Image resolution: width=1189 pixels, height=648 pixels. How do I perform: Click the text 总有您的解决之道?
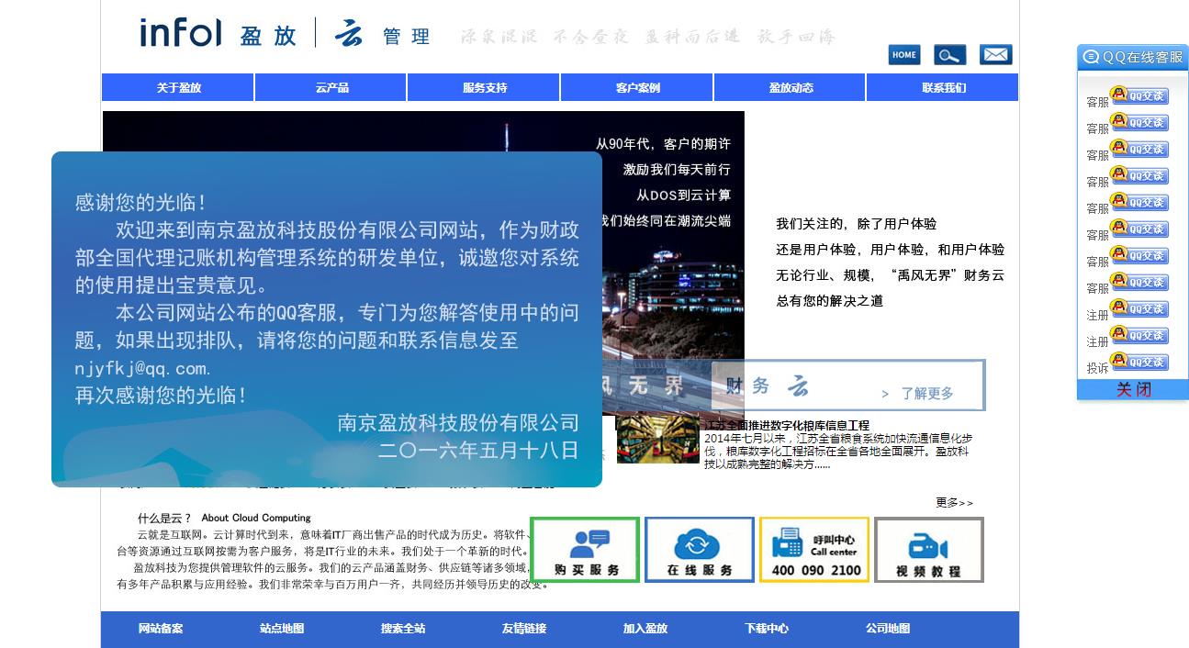pyautogui.click(x=829, y=301)
